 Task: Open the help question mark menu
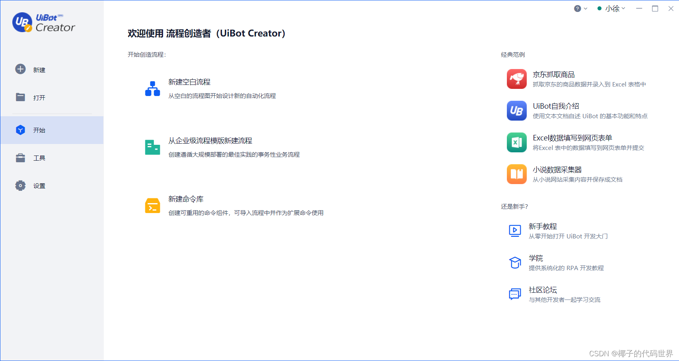(577, 8)
